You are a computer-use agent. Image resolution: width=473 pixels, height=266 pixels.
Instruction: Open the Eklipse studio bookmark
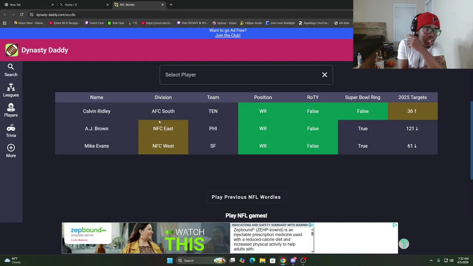point(251,23)
